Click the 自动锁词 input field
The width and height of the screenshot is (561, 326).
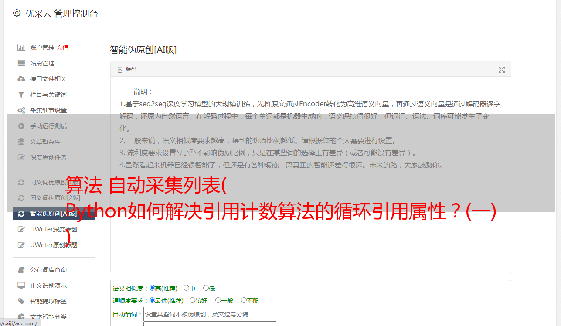(210, 314)
